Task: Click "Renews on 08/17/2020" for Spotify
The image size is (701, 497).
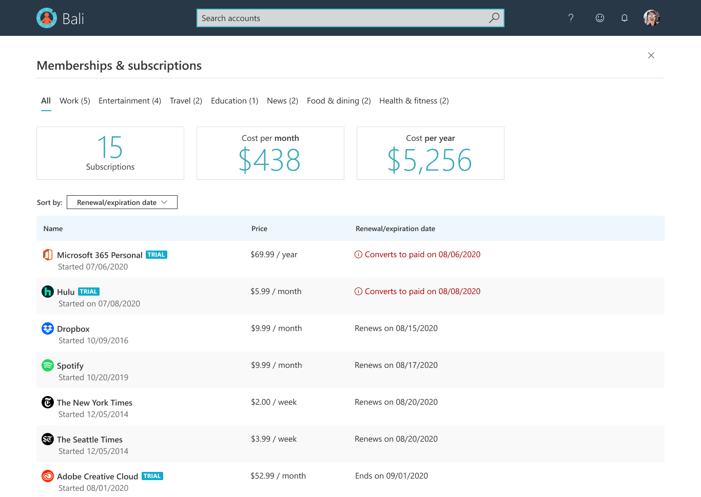Action: coord(396,365)
